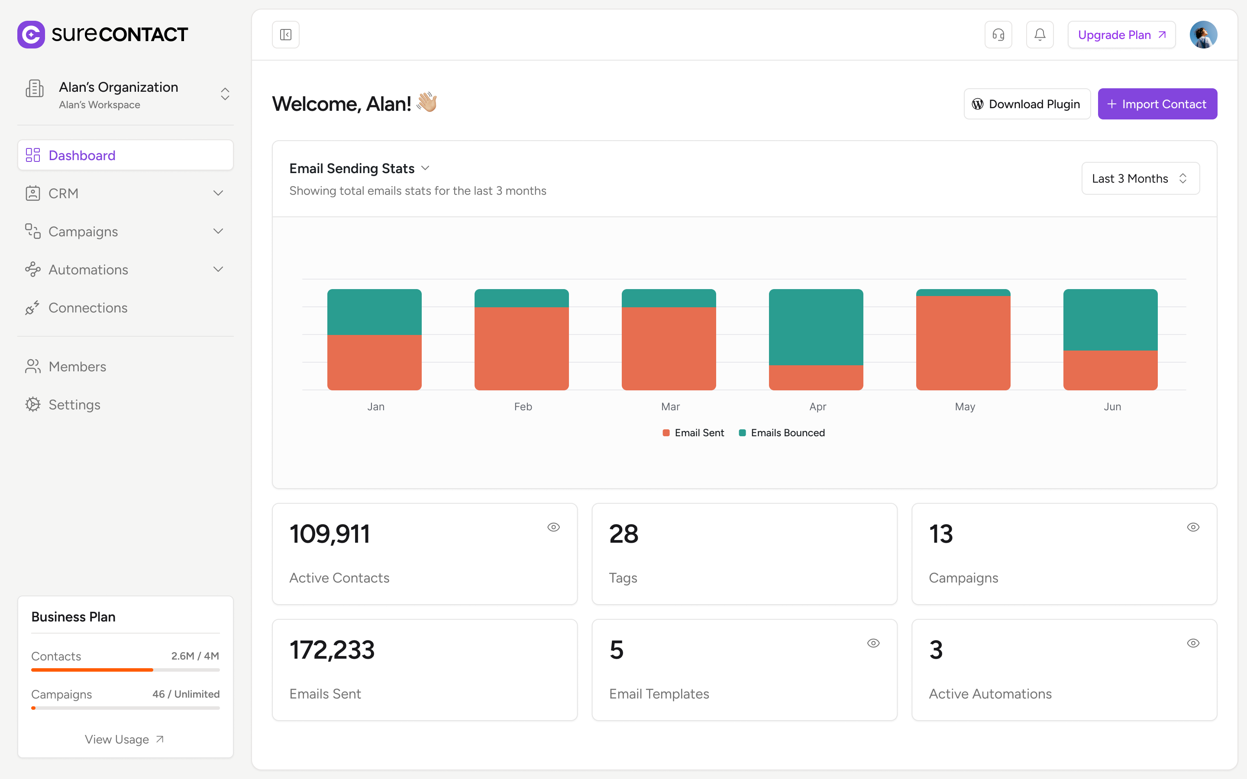Screen dimensions: 1247x779
Task: Open Connections from the sidebar icon
Action: (x=33, y=307)
